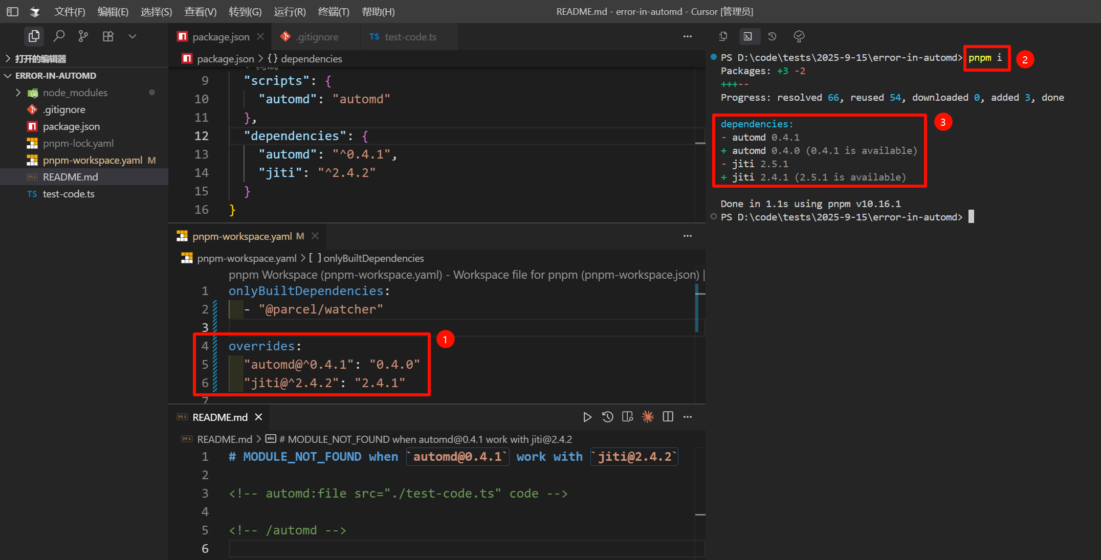Open more actions for README.md group

[x=687, y=417]
